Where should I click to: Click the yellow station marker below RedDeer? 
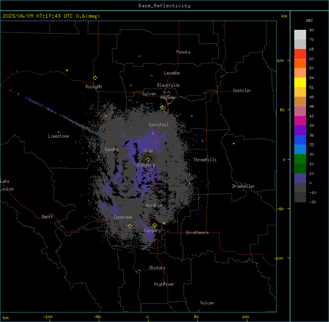(163, 107)
